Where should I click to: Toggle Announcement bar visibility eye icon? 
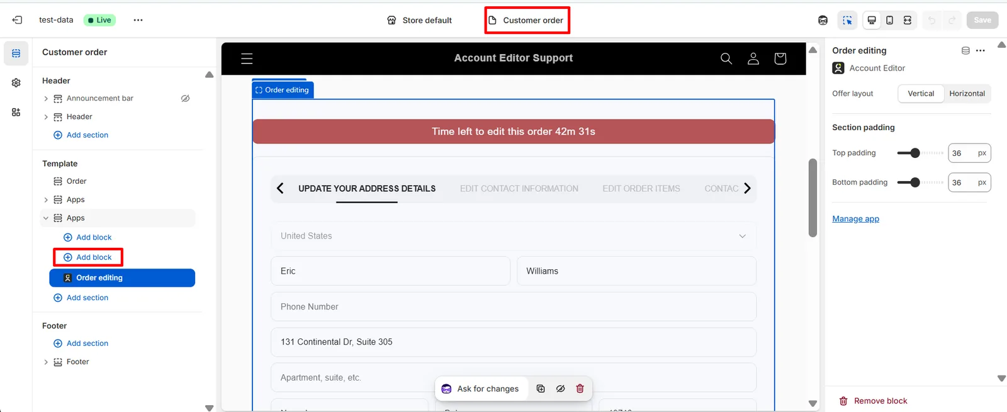tap(185, 98)
